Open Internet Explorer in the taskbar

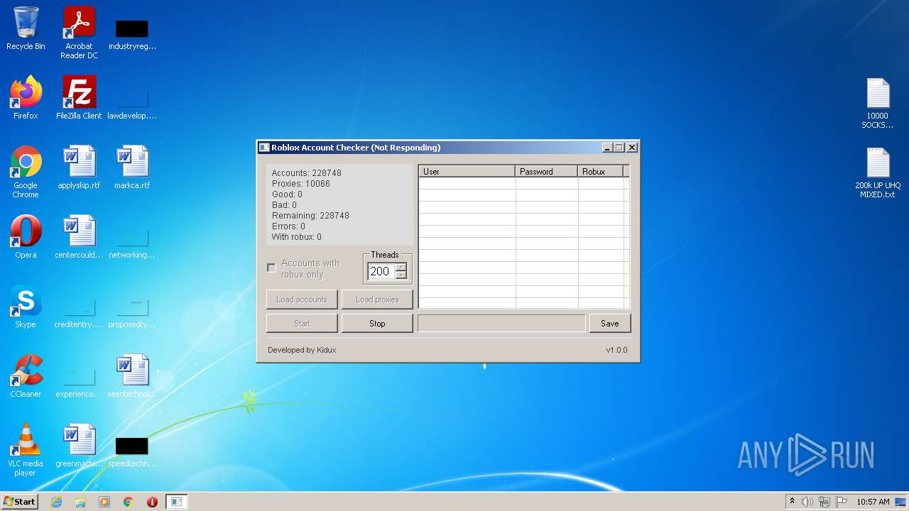pyautogui.click(x=56, y=502)
